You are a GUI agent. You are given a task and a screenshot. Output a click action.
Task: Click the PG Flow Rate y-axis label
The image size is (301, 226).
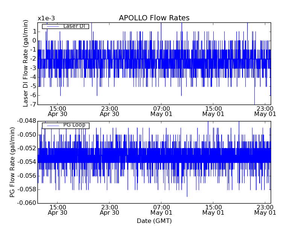point(12,162)
